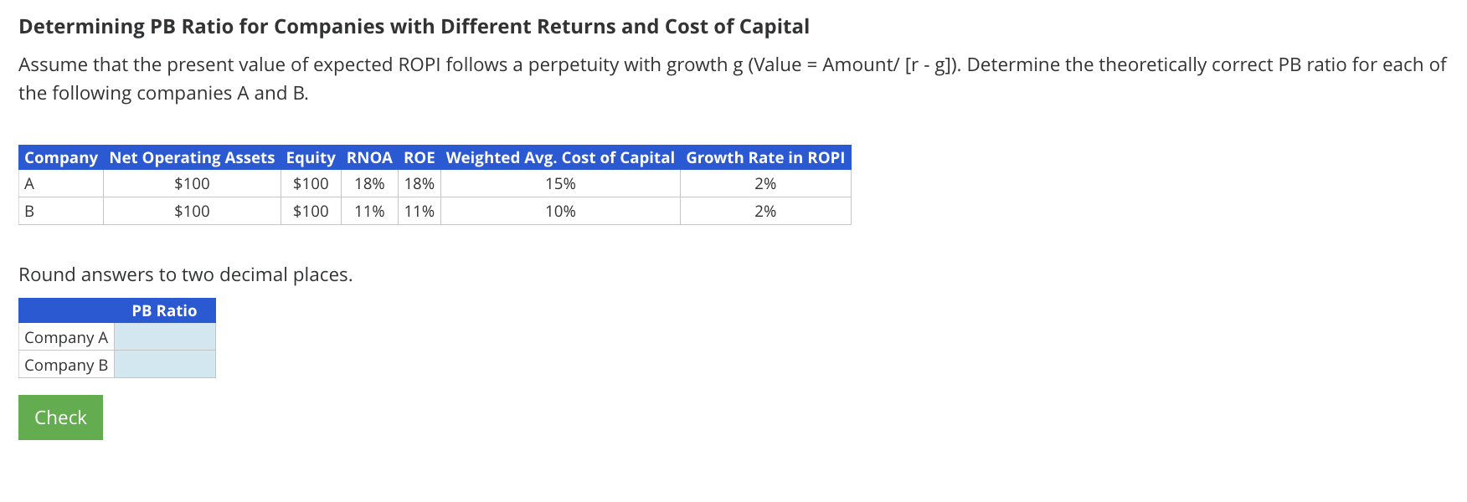This screenshot has height=502, width=1467.
Task: Click the 15% cost of capital cell
Action: point(558,183)
